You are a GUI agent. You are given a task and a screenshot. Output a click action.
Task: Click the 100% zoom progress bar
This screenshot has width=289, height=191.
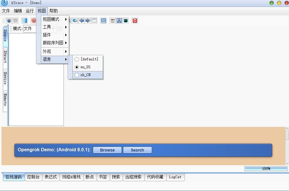pos(266,169)
